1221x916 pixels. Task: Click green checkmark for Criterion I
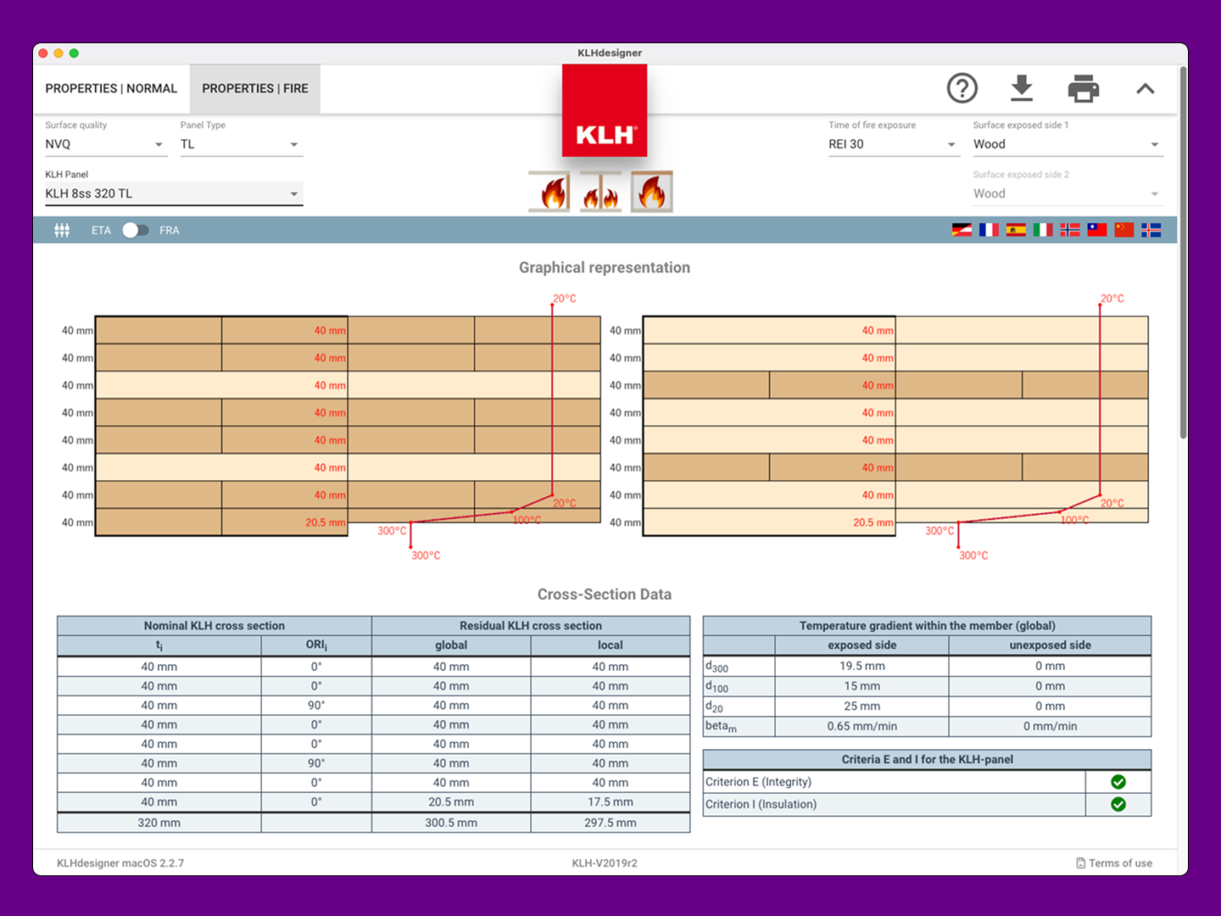(1118, 804)
